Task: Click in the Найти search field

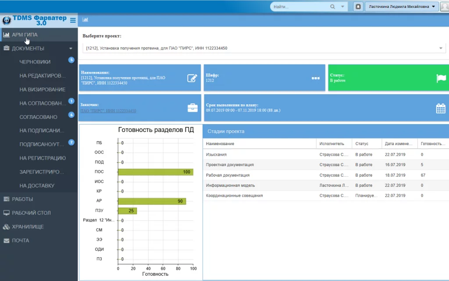Action: point(299,7)
